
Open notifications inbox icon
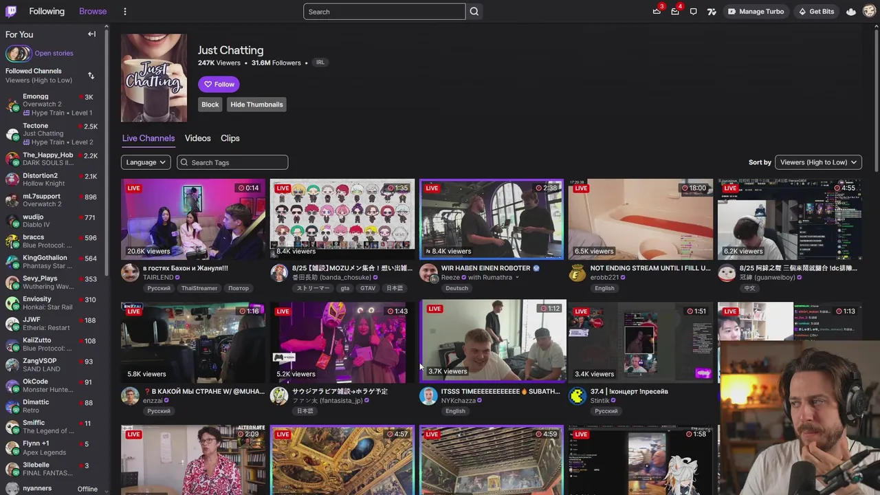675,12
